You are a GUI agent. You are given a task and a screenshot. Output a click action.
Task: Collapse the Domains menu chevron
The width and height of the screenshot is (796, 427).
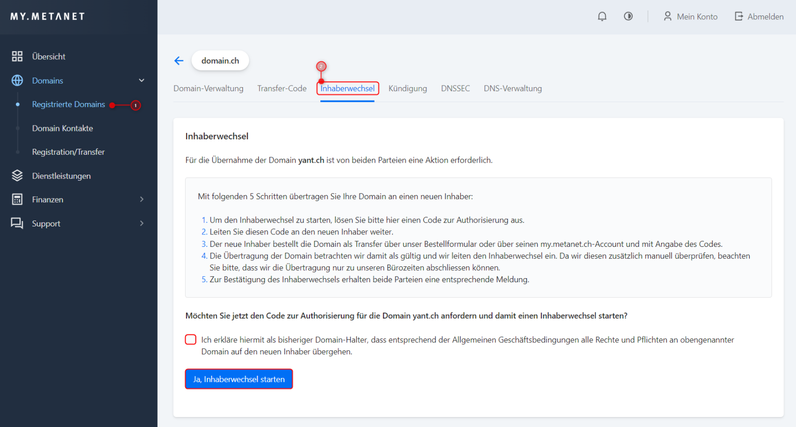141,81
